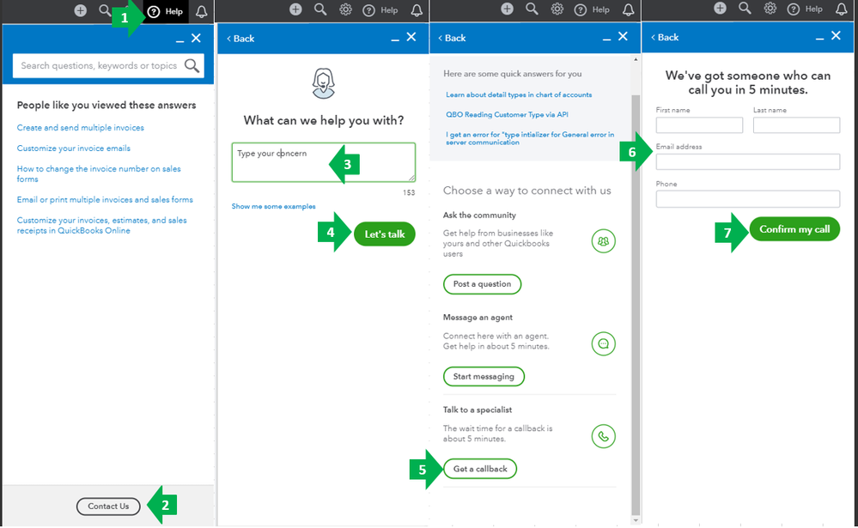Click the bell notification icon in first panel

pos(201,11)
